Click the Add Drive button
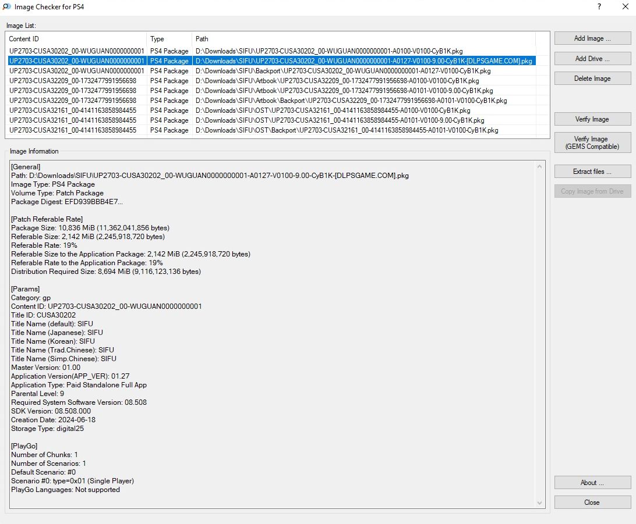The width and height of the screenshot is (636, 524). pos(592,58)
